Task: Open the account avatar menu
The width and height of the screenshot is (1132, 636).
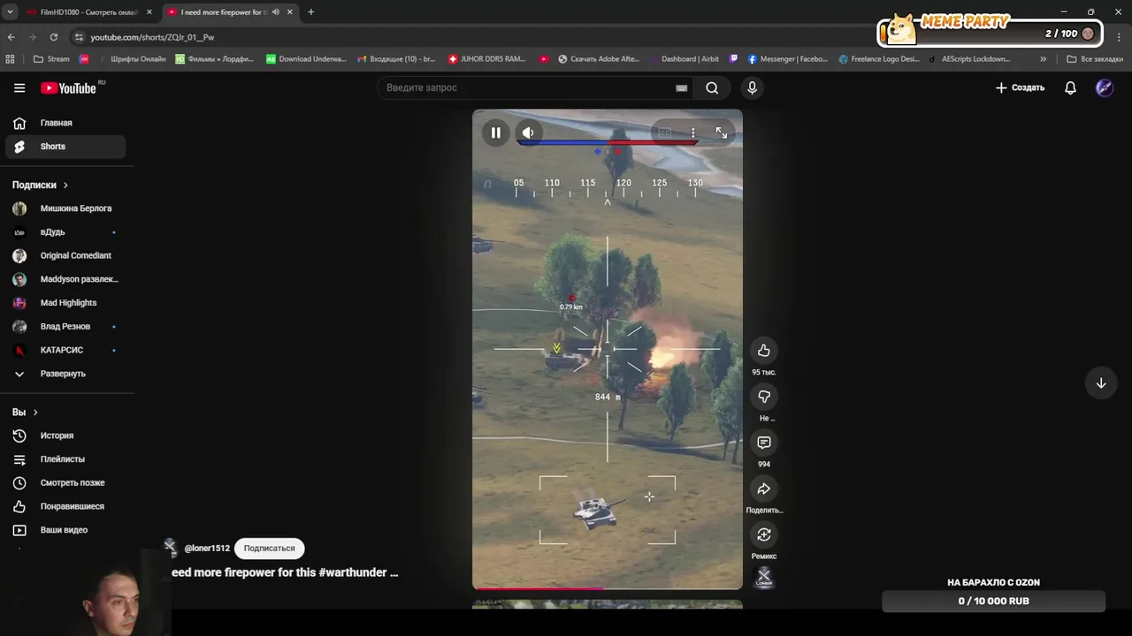Action: tap(1105, 87)
